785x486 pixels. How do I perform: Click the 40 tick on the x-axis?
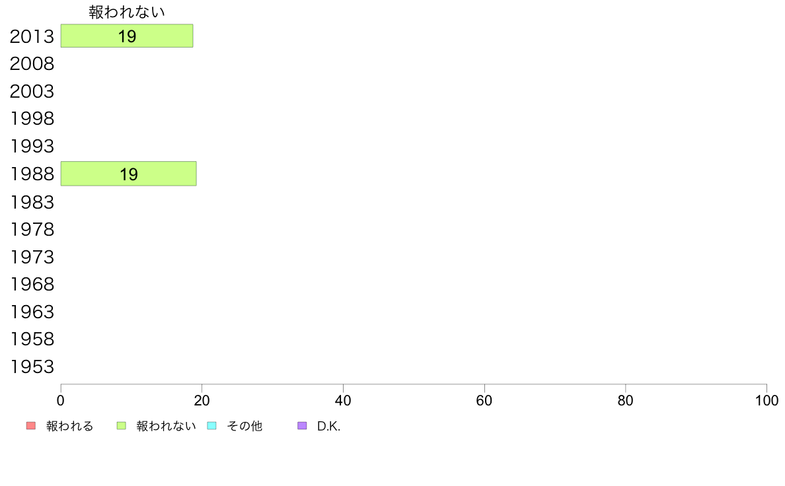pos(343,400)
